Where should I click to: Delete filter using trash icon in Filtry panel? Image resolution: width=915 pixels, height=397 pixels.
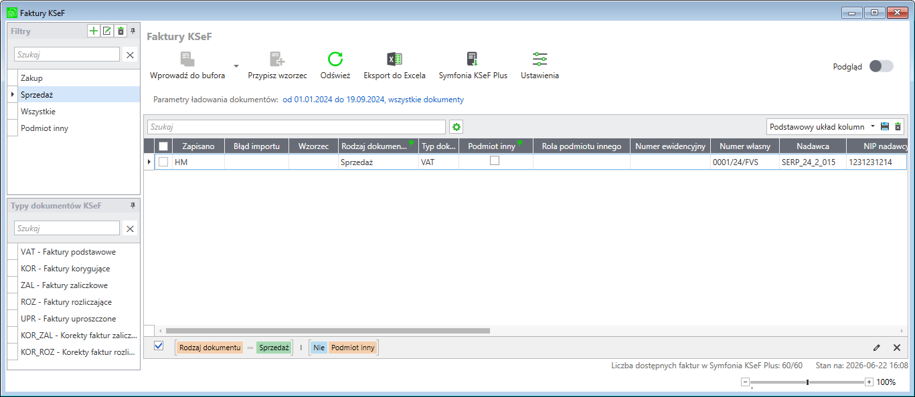[120, 31]
